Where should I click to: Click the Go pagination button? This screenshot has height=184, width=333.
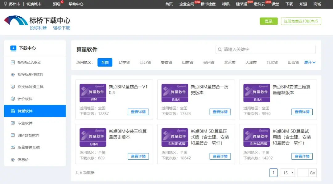pyautogui.click(x=312, y=173)
